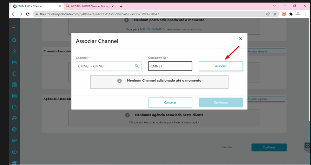Open a new browser tab
Viewport: 311px width, 165px height.
[x=121, y=6]
